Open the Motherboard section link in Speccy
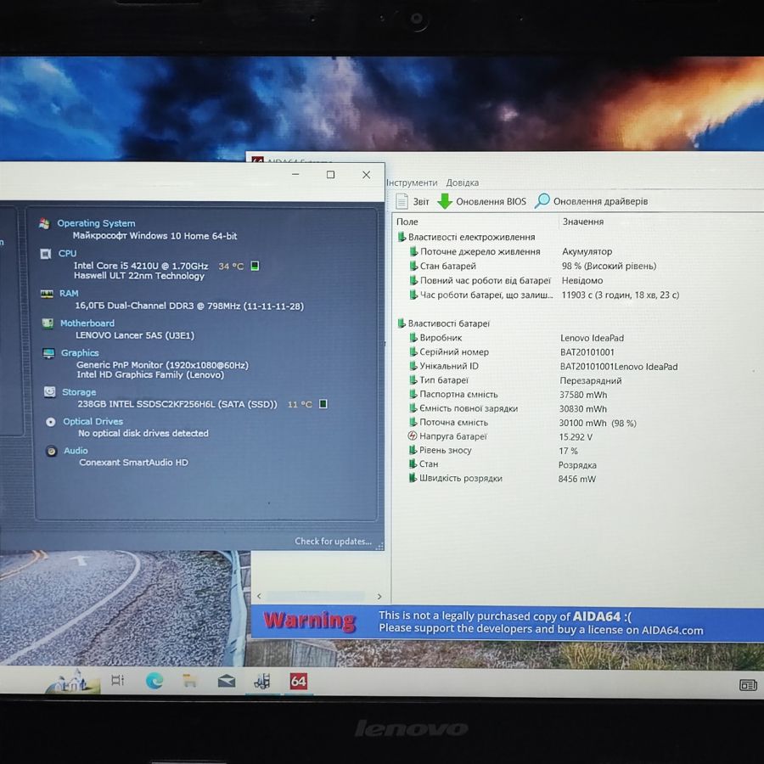This screenshot has width=764, height=764. coord(87,323)
